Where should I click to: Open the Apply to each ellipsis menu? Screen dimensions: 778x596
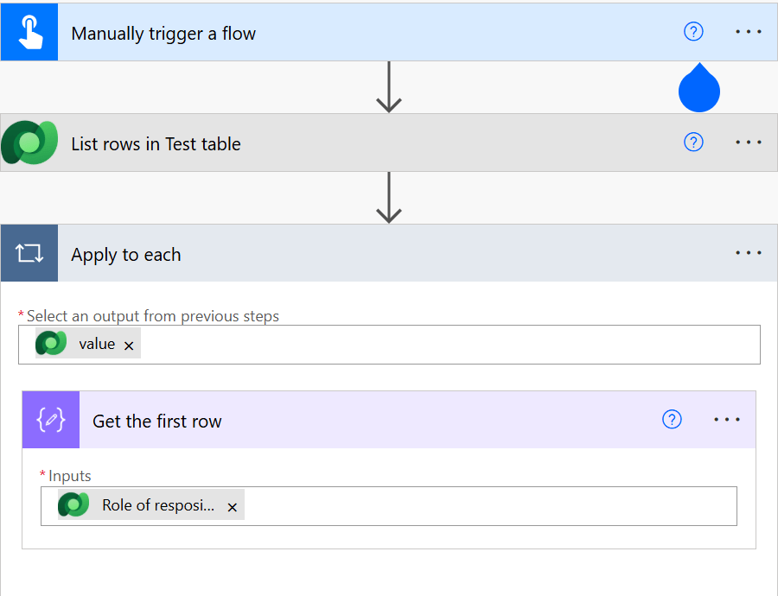(x=749, y=254)
